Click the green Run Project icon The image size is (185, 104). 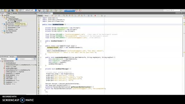pos(51,10)
